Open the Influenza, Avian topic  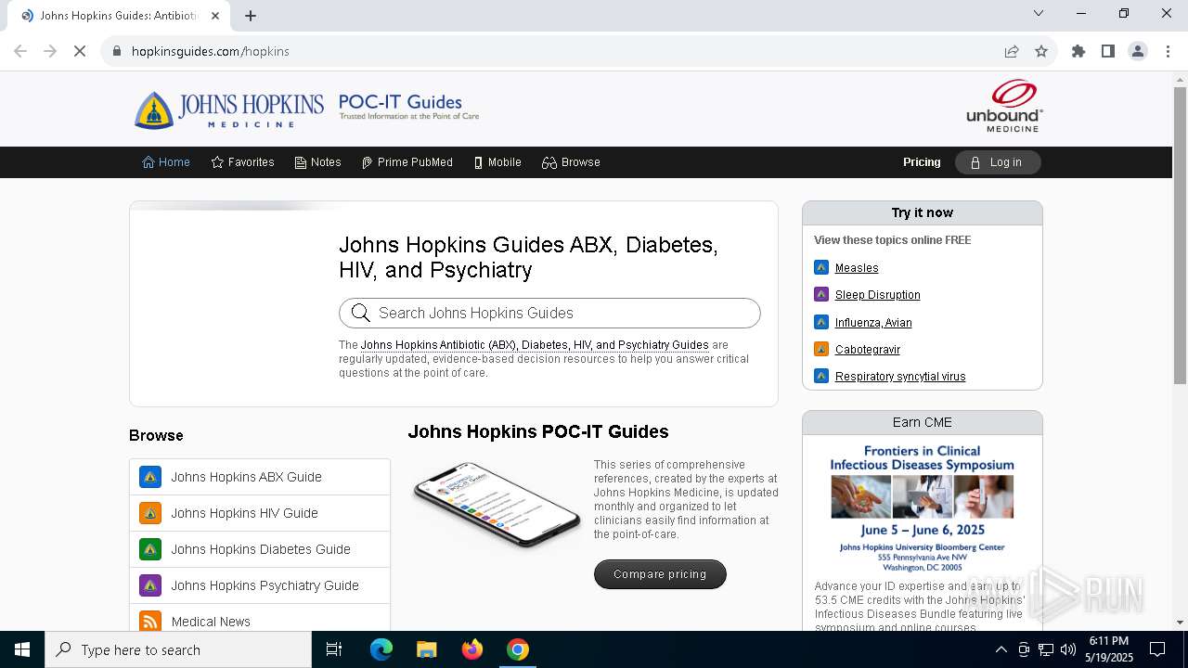[873, 323]
